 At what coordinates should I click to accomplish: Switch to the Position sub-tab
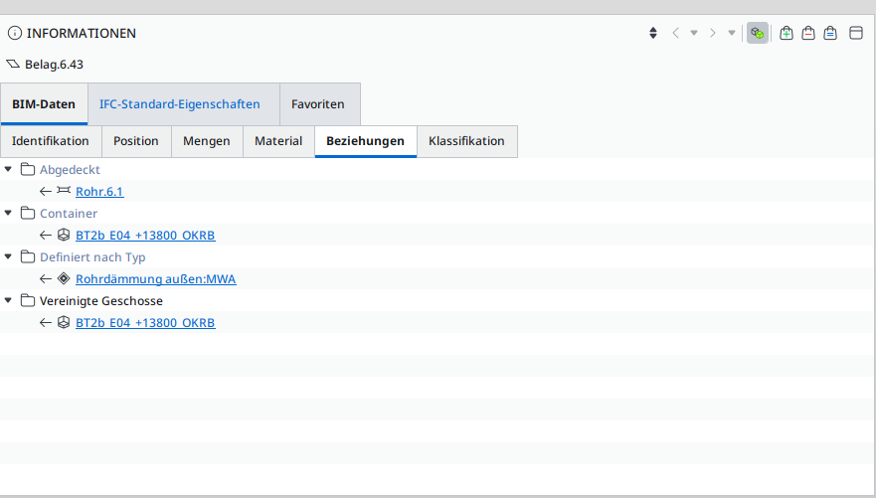[136, 141]
